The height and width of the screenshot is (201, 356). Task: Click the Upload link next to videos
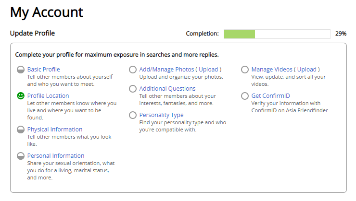pyautogui.click(x=307, y=70)
